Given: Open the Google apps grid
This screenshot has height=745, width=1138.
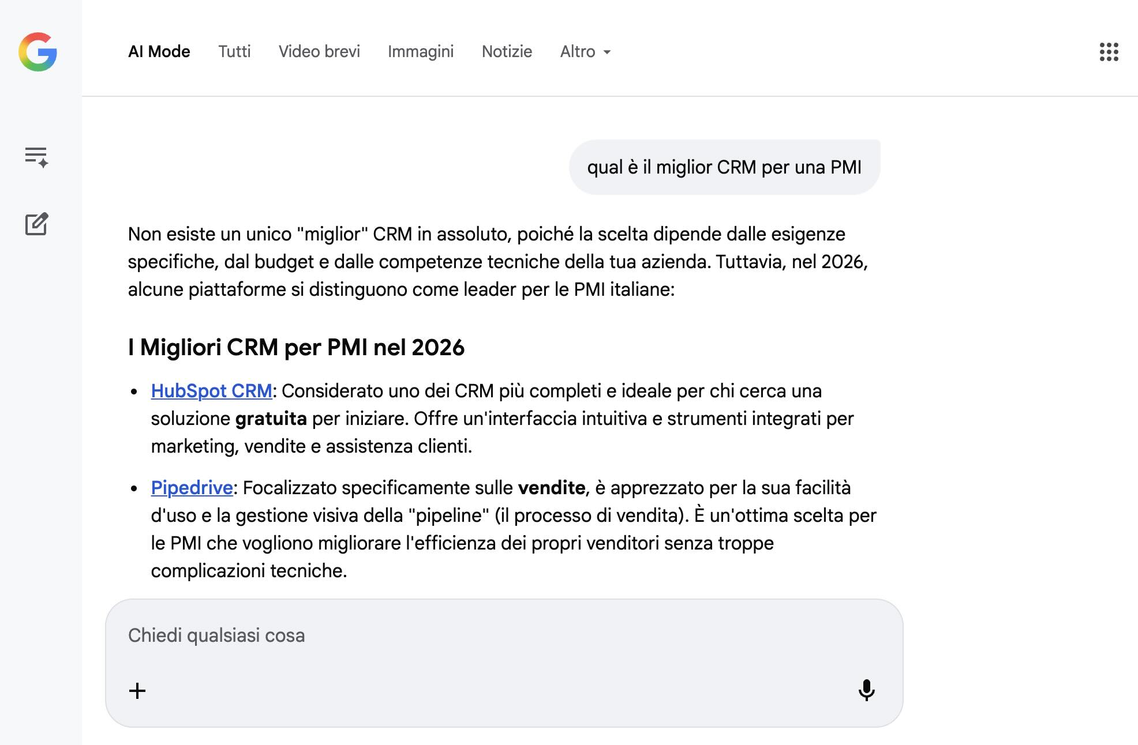Looking at the screenshot, I should 1109,52.
